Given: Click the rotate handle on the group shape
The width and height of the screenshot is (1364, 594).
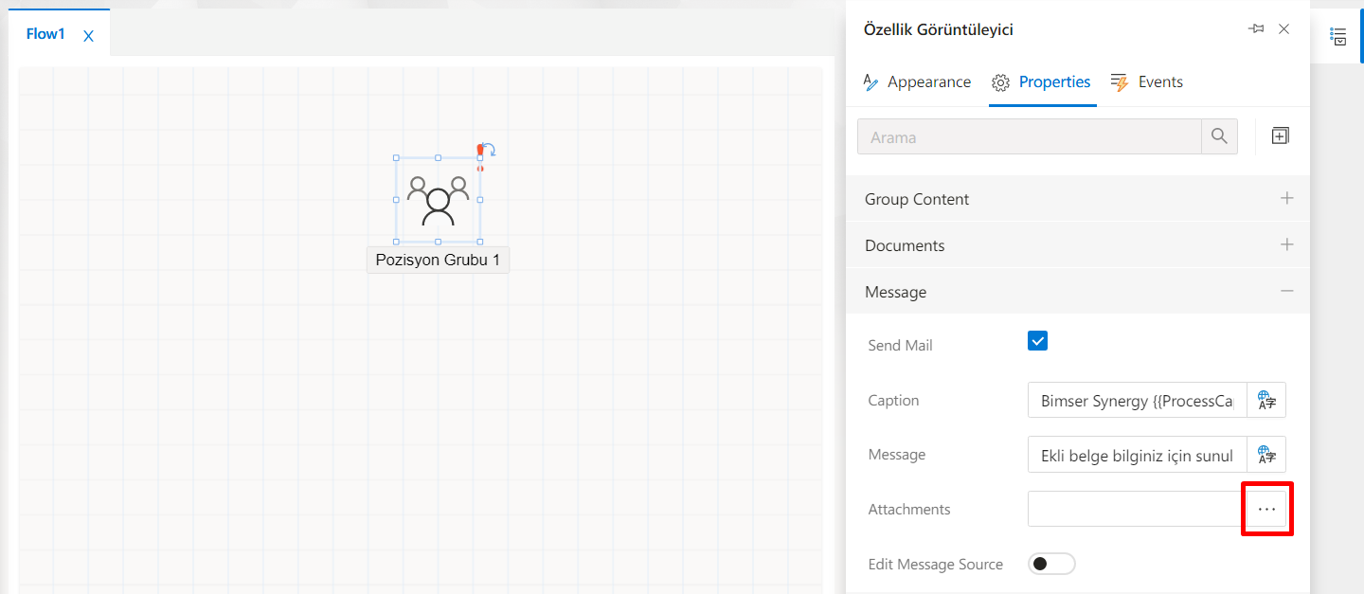Looking at the screenshot, I should tap(487, 150).
